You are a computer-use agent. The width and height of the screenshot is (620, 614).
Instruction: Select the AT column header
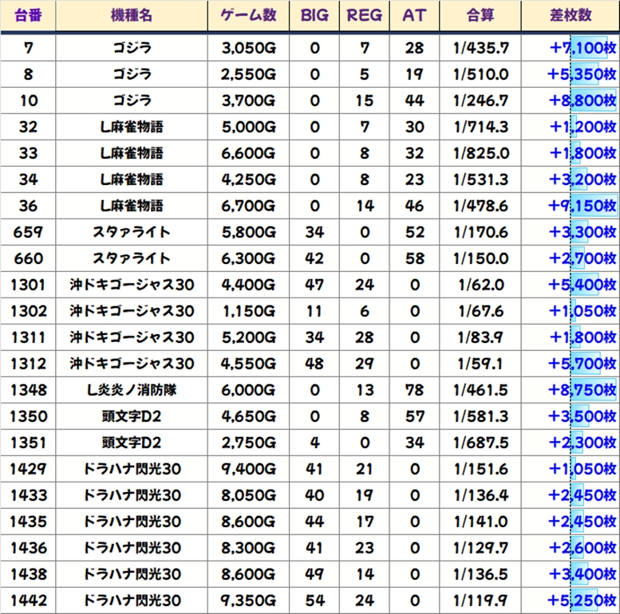coord(414,15)
